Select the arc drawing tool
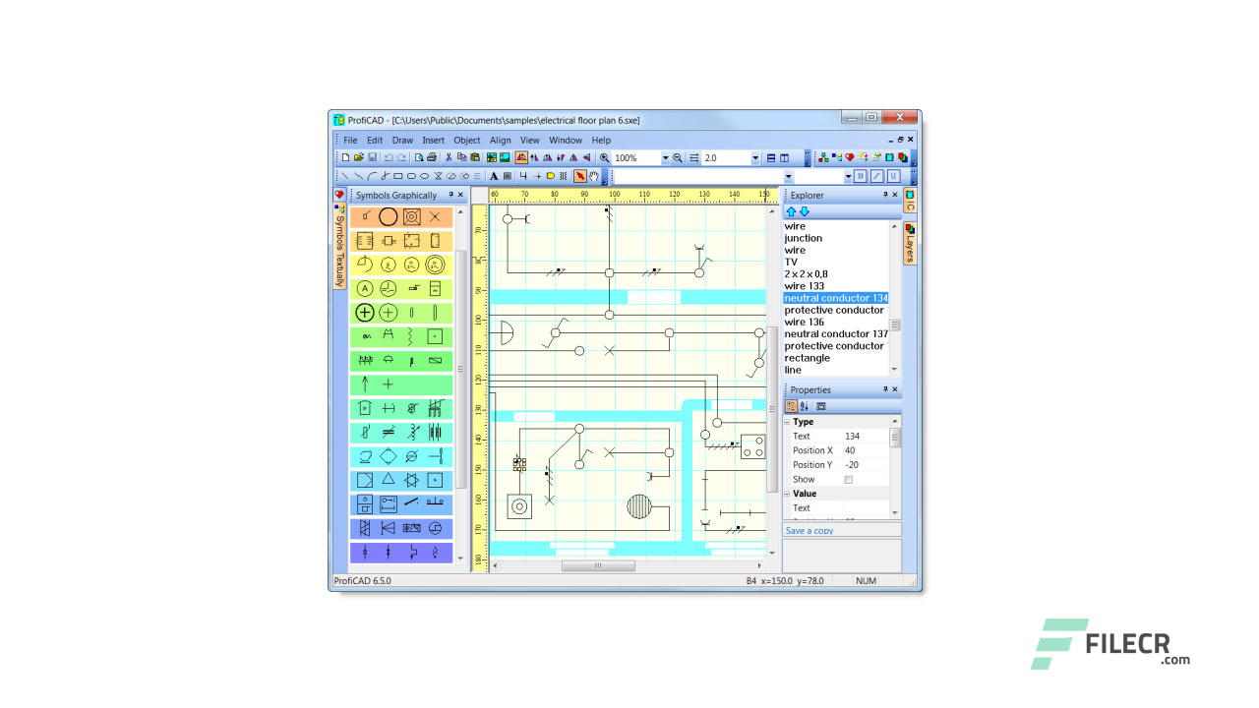The image size is (1259, 708). [371, 176]
